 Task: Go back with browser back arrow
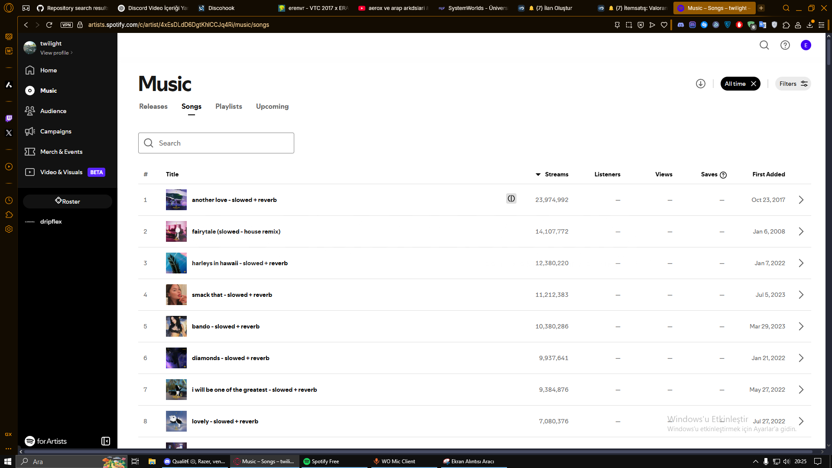pos(26,25)
